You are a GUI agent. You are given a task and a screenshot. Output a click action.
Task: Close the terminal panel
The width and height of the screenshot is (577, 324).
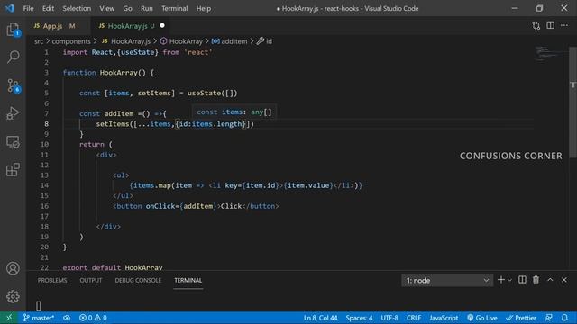click(x=564, y=280)
